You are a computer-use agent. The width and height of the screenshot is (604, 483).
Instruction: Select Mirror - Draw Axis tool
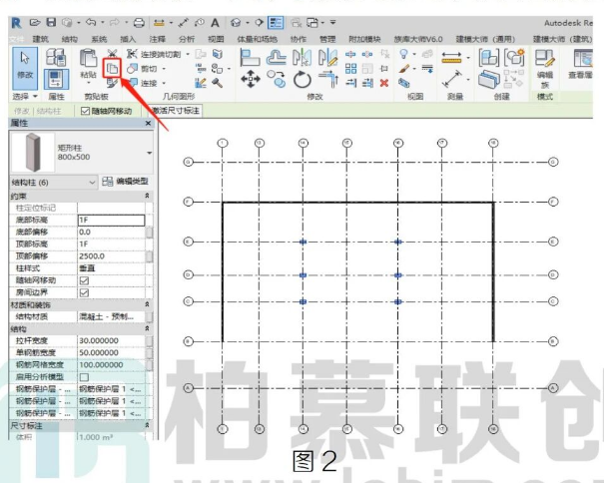coord(327,58)
